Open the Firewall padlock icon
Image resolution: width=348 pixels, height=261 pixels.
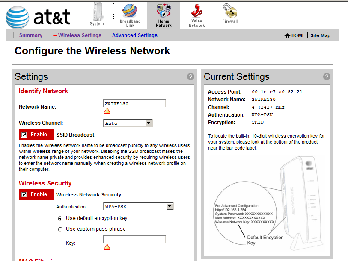click(x=230, y=10)
